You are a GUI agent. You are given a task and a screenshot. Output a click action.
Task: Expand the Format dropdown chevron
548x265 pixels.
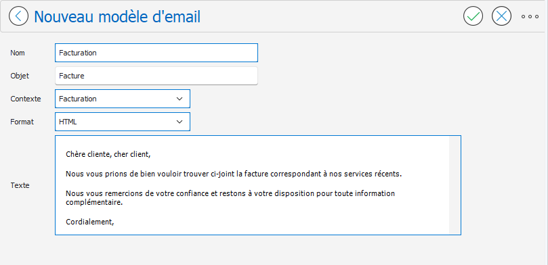[180, 122]
